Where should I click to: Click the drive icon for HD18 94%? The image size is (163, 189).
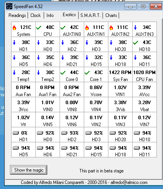coord(113,148)
